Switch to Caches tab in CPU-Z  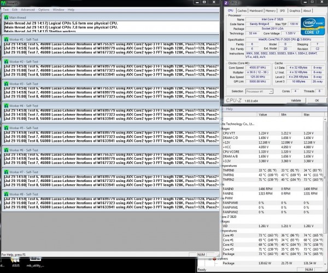(242, 11)
